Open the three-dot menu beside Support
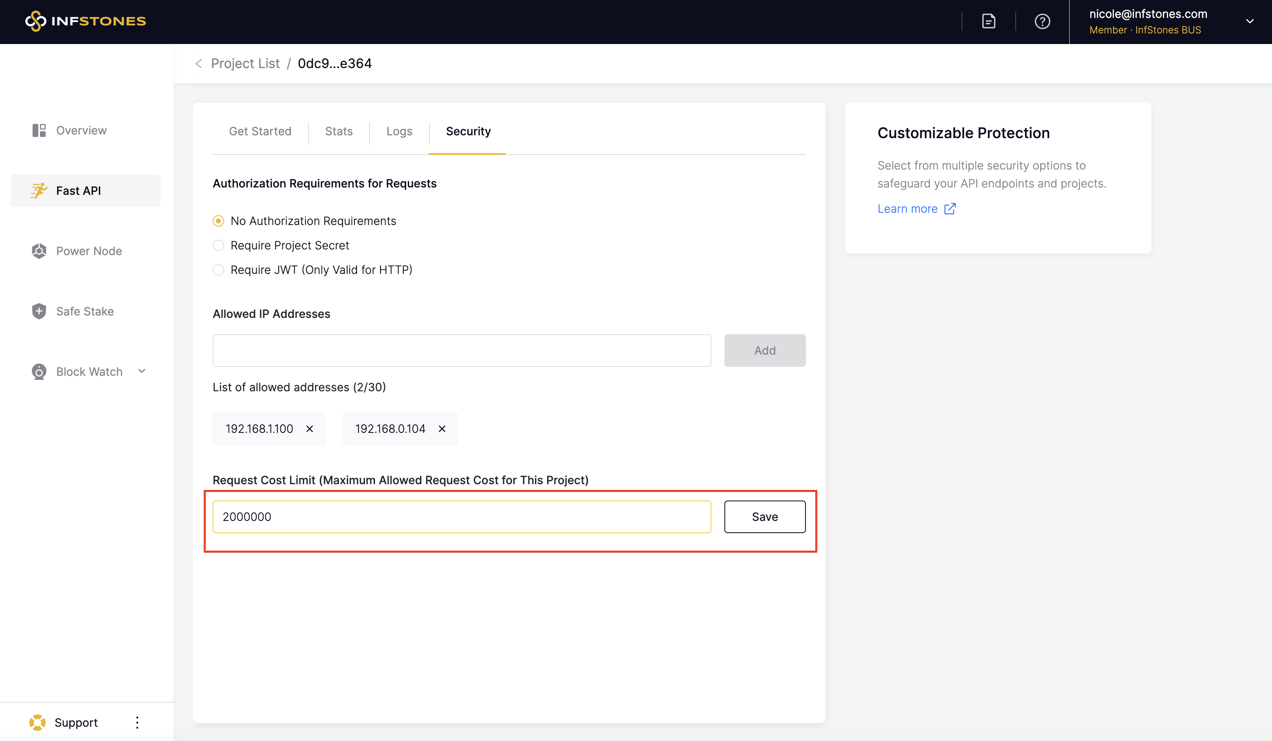 [x=137, y=722]
